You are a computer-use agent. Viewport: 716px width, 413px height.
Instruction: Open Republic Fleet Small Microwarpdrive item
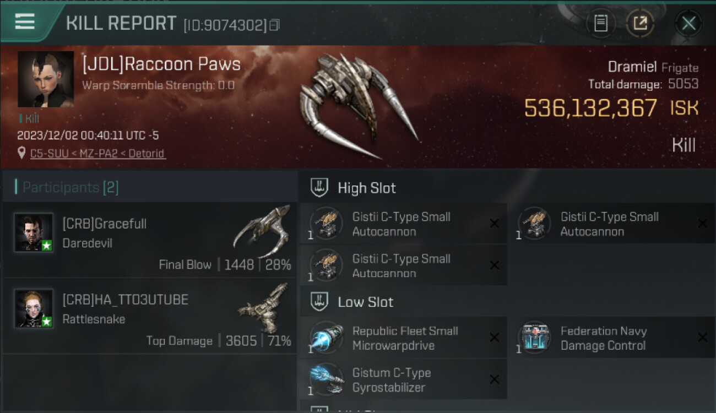point(404,338)
